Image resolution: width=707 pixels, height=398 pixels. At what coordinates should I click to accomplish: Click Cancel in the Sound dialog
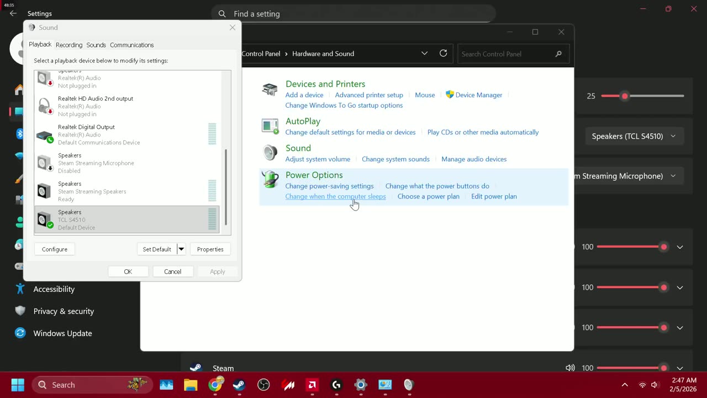pyautogui.click(x=173, y=271)
